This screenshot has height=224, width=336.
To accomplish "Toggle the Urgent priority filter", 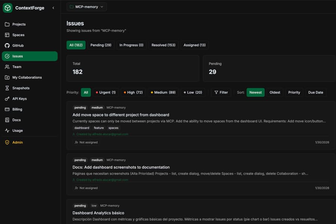I will click(105, 92).
